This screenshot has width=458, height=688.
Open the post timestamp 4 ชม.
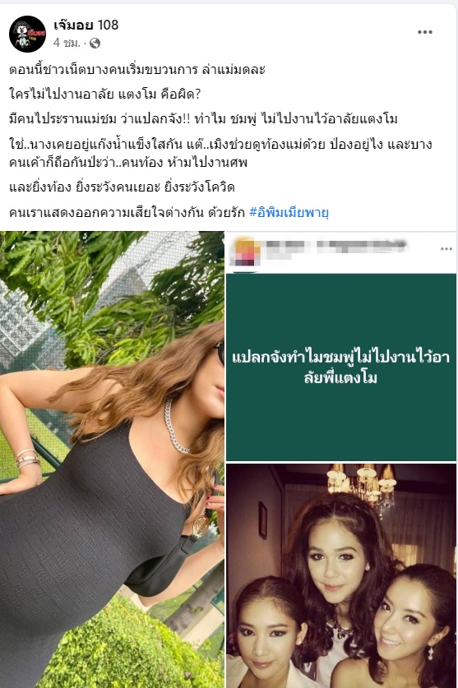[67, 43]
